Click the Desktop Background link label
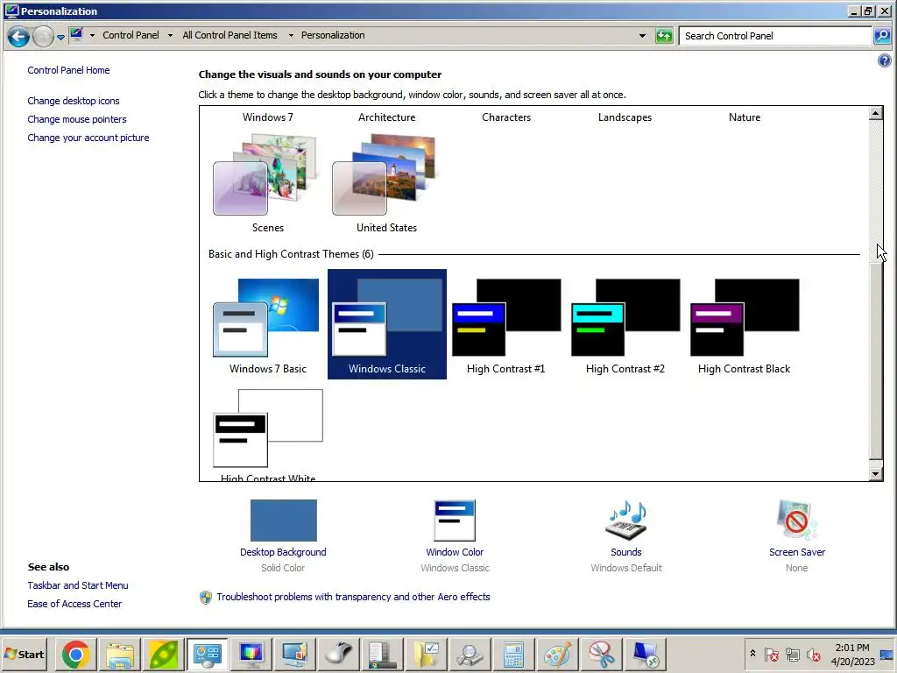The image size is (897, 673). click(x=283, y=552)
